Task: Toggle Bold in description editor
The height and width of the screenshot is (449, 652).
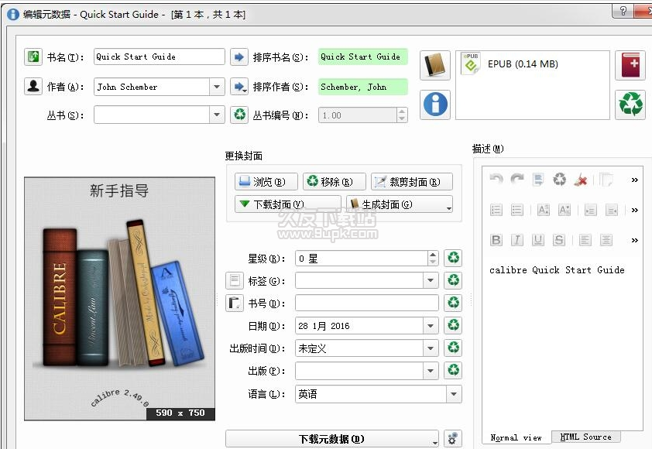Action: [496, 240]
